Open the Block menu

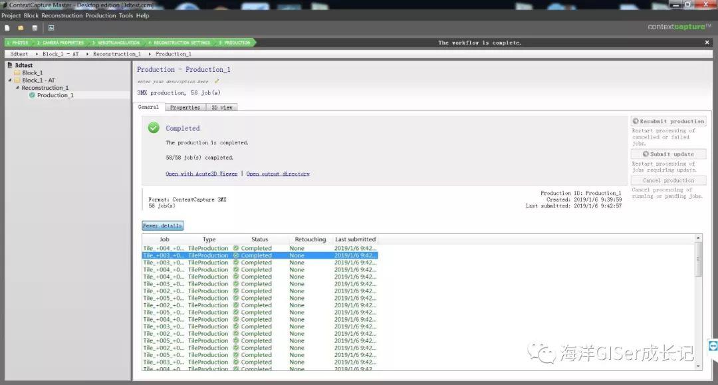pos(31,15)
